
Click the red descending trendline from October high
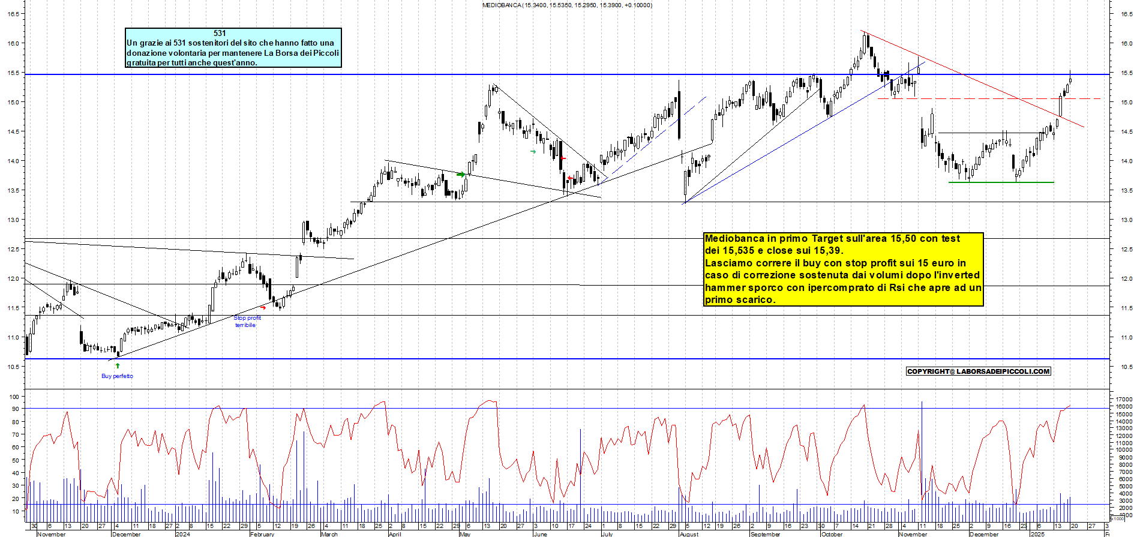click(972, 79)
